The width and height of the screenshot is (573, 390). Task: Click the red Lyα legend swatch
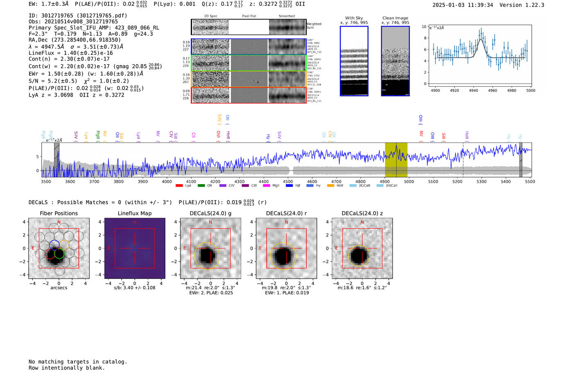click(179, 185)
